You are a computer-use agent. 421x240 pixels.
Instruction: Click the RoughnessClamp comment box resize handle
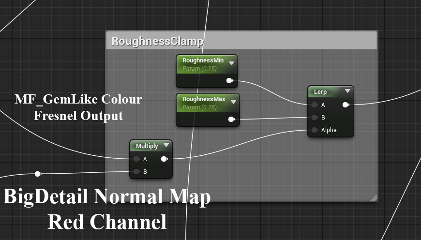[374, 197]
